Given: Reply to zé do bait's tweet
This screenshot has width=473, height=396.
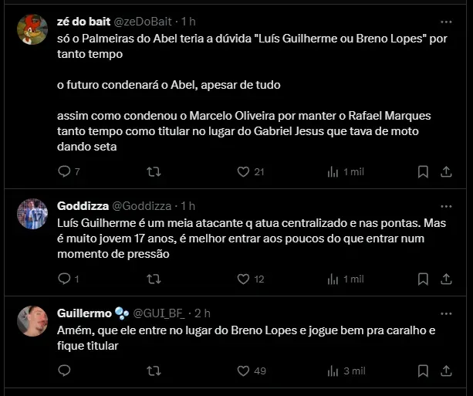Looking at the screenshot, I should (x=64, y=171).
